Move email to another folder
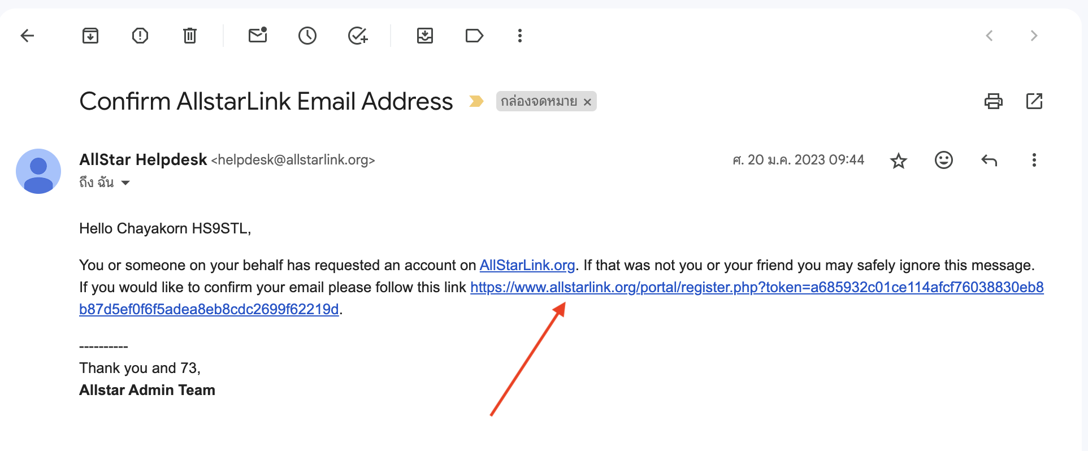The image size is (1088, 451). [425, 36]
